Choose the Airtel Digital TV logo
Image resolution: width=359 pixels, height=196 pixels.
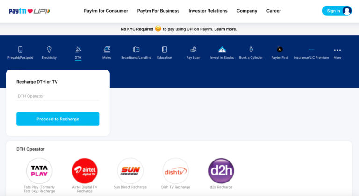(85, 171)
